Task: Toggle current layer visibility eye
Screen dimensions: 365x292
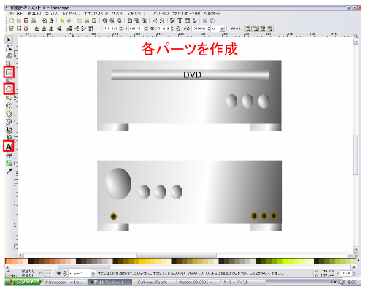Action: click(x=58, y=273)
